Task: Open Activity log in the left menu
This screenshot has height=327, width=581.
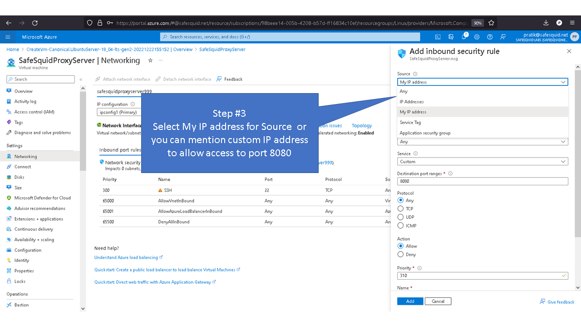Action: point(25,102)
